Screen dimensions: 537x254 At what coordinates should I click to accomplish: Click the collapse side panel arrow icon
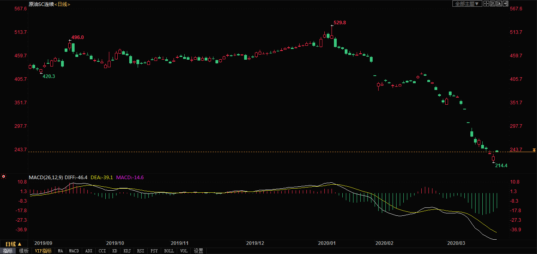click(505, 4)
